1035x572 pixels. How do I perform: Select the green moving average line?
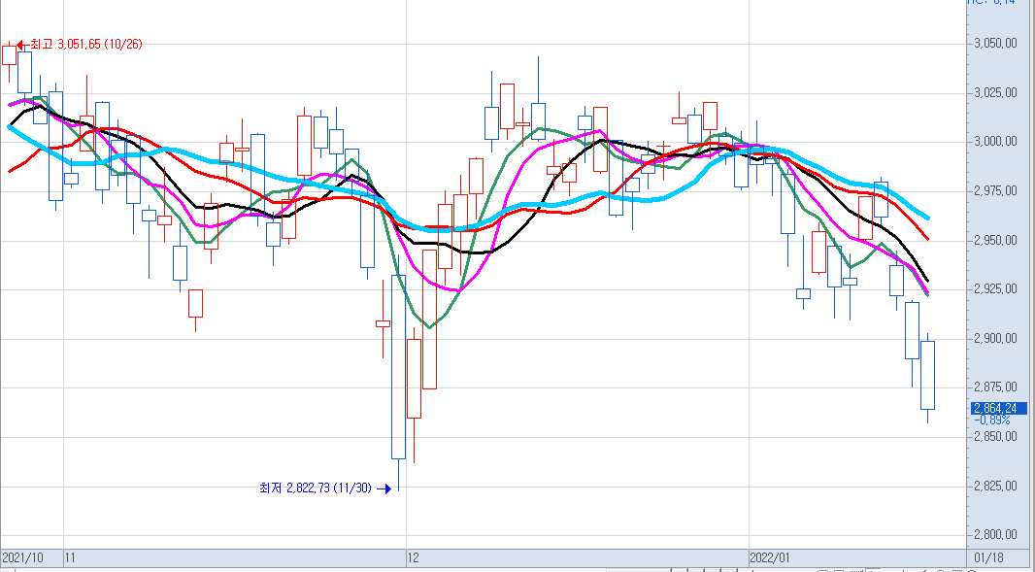(x=429, y=326)
